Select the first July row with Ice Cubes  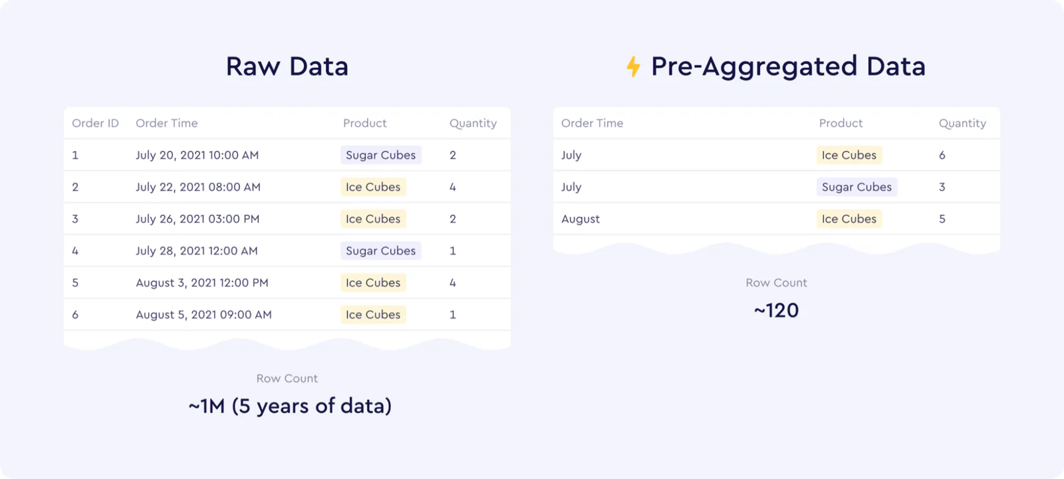pos(777,155)
